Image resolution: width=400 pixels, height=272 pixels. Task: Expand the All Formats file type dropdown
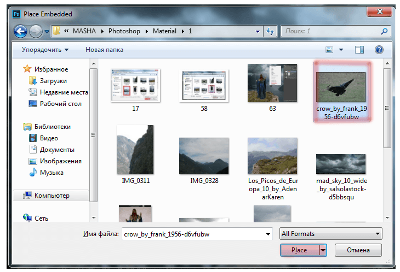coord(330,234)
